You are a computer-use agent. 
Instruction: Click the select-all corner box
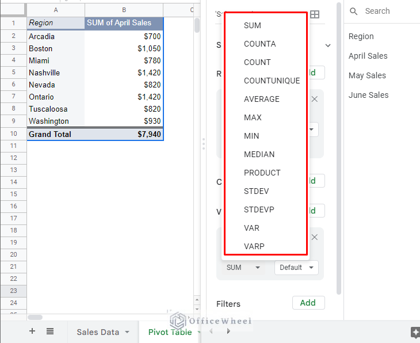click(13, 10)
